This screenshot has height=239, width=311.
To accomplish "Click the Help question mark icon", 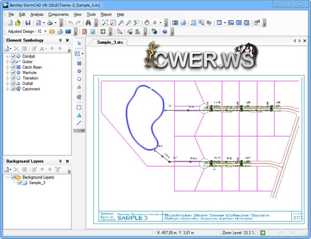I will coord(164,32).
